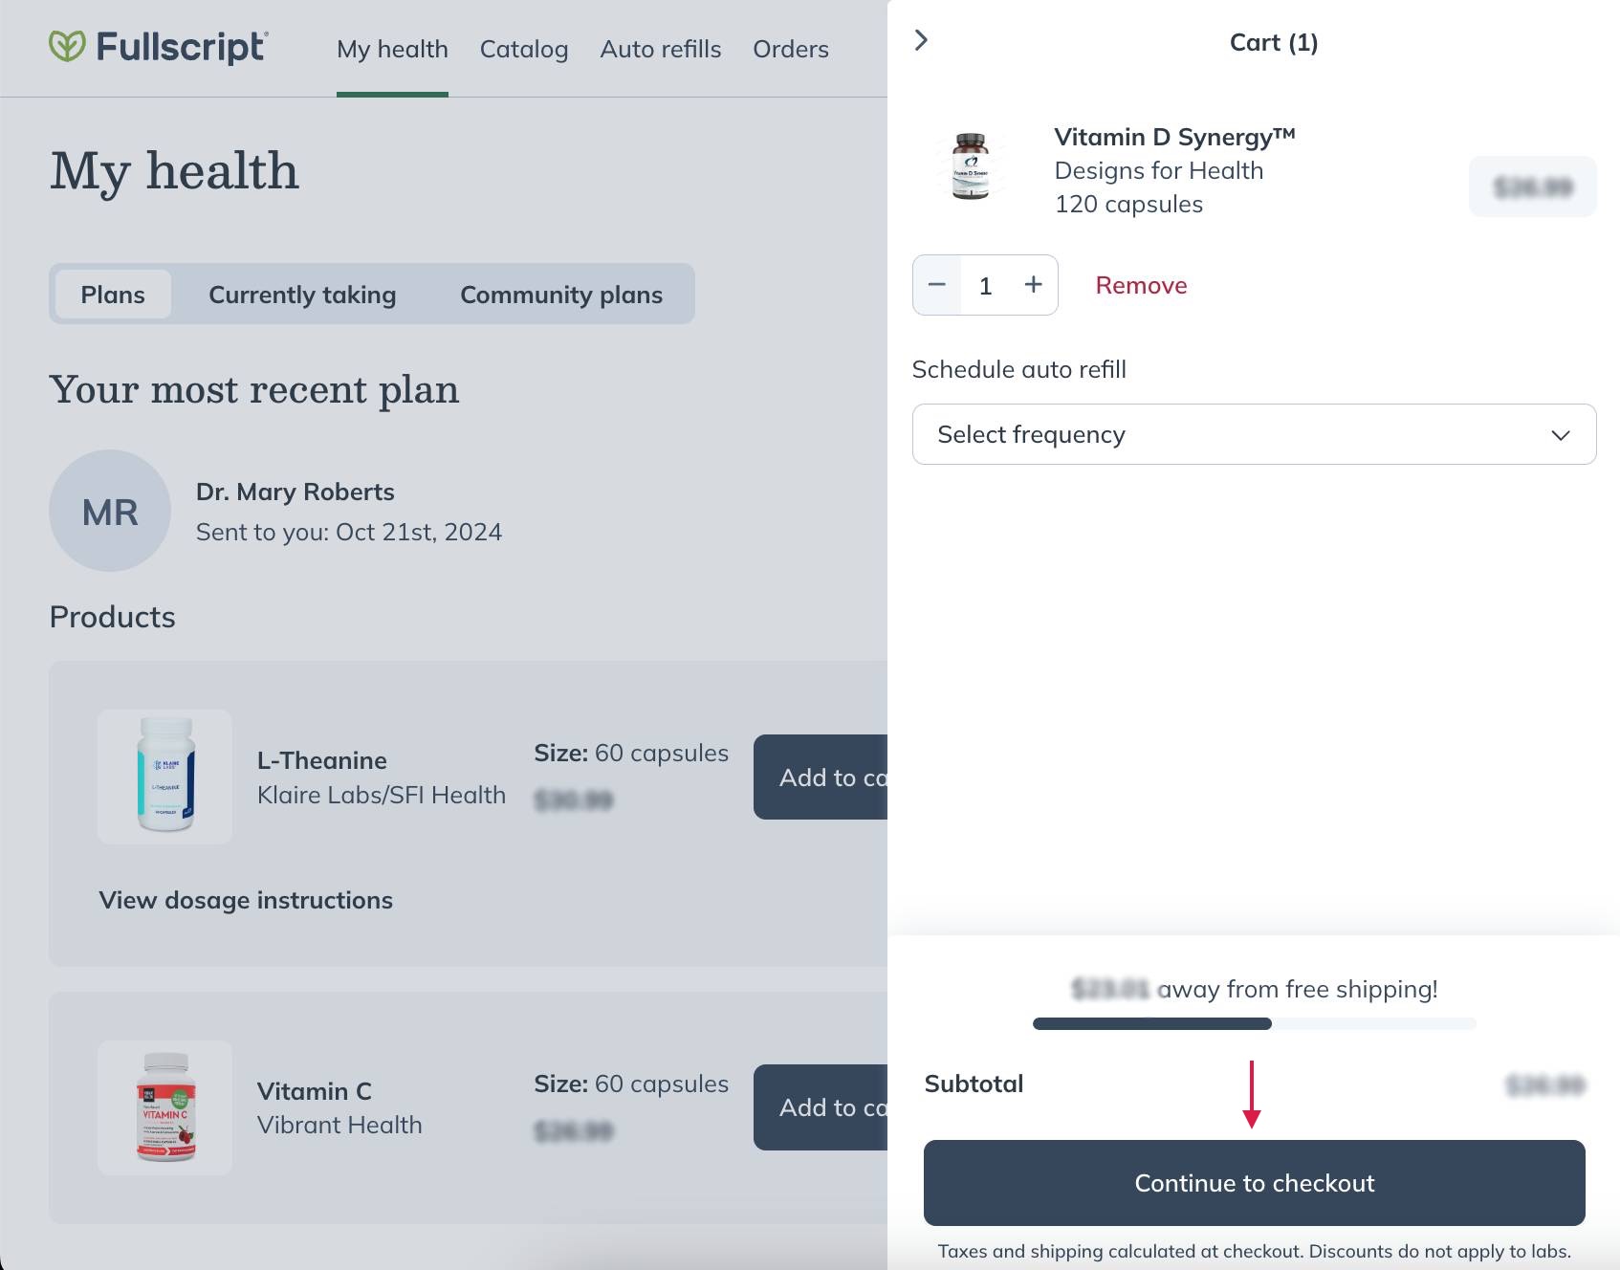This screenshot has height=1270, width=1620.
Task: Click the Designs for Health brand text
Action: tap(1159, 170)
